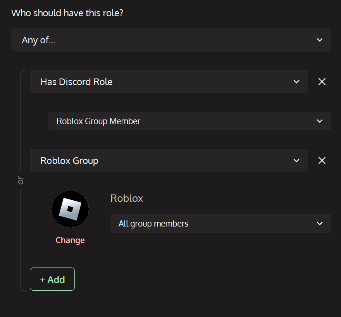Click the vertical bracket line grouping conditions
Image resolution: width=341 pixels, height=317 pixels.
tap(21, 232)
